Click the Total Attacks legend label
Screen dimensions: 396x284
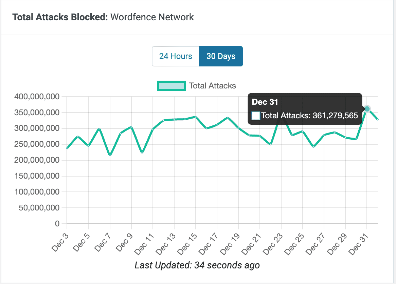click(212, 86)
